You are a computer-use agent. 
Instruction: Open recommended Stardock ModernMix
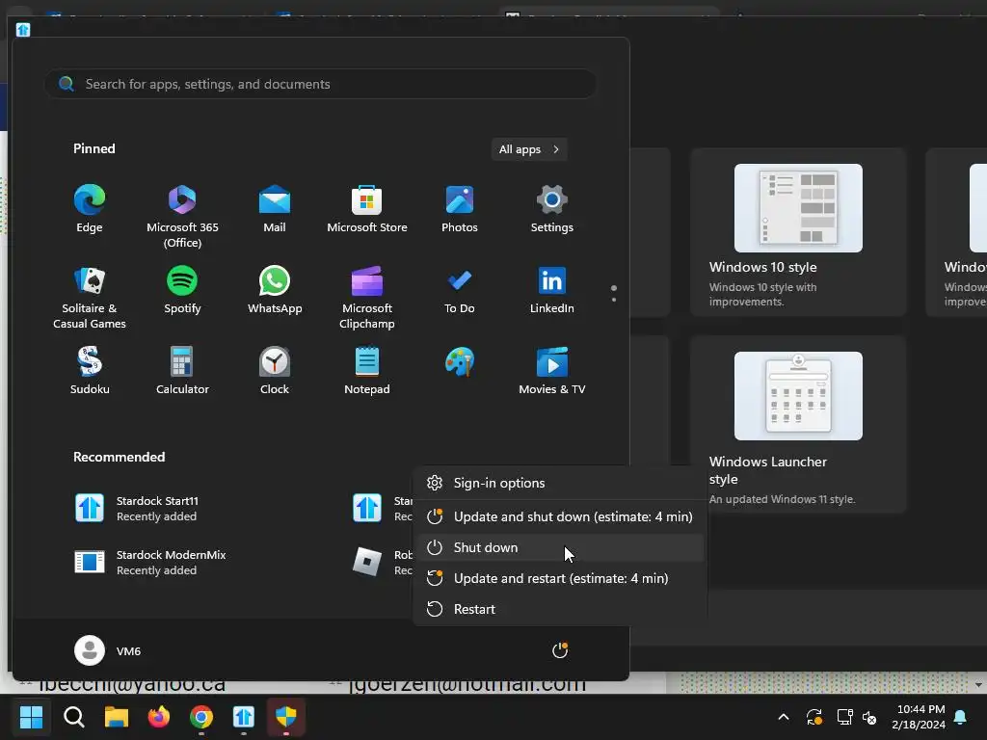tap(151, 562)
